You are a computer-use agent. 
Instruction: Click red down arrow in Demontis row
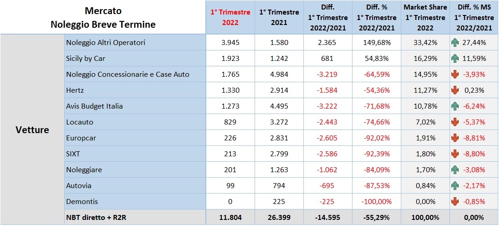[x=455, y=202]
